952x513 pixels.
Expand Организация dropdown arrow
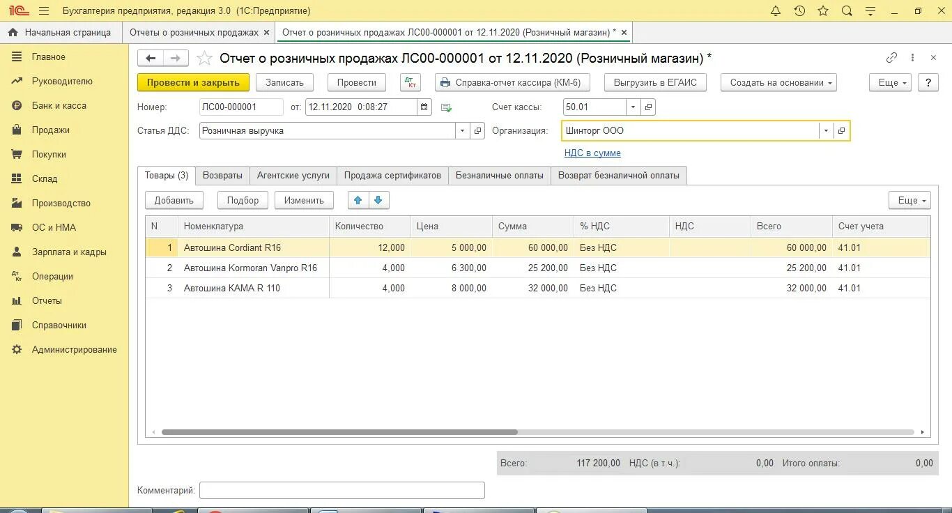[826, 130]
